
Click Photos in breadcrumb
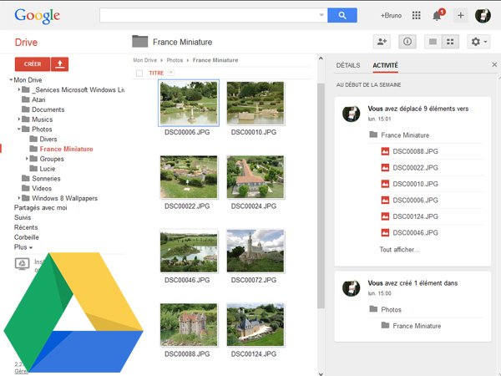click(175, 60)
